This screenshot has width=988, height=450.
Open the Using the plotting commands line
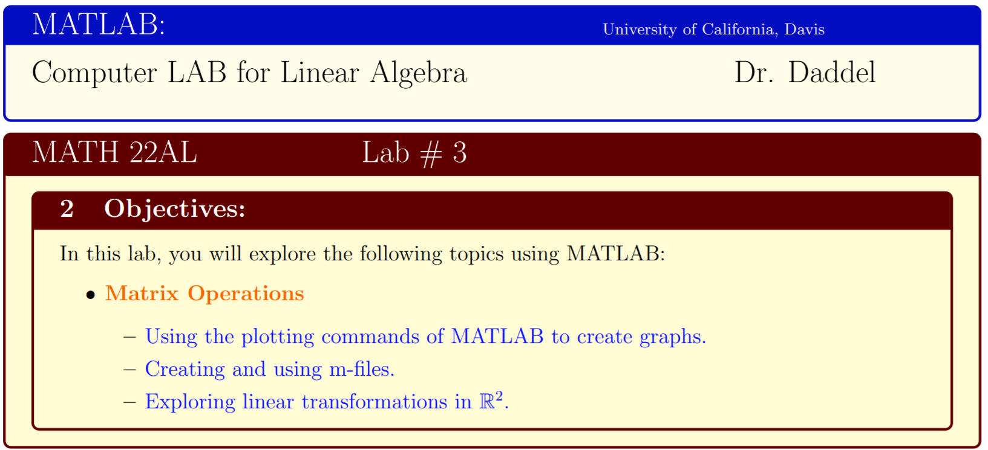click(425, 336)
